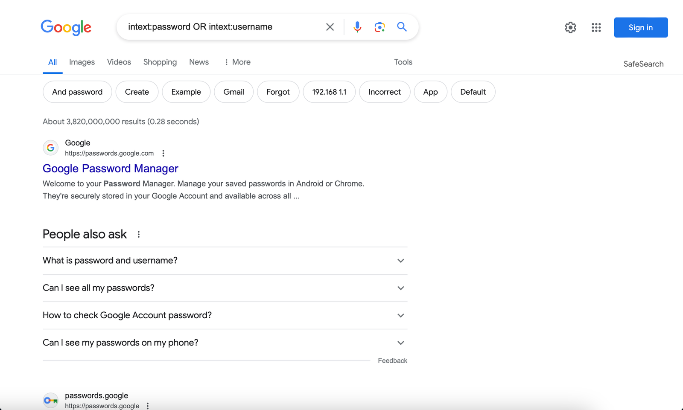The image size is (683, 410).
Task: Open the Google apps grid
Action: [x=596, y=27]
